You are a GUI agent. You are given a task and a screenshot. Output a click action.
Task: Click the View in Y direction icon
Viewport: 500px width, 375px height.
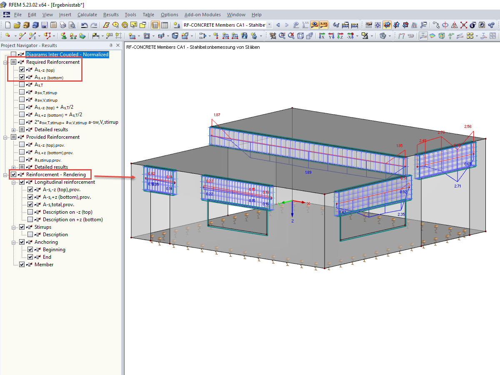[x=331, y=36]
